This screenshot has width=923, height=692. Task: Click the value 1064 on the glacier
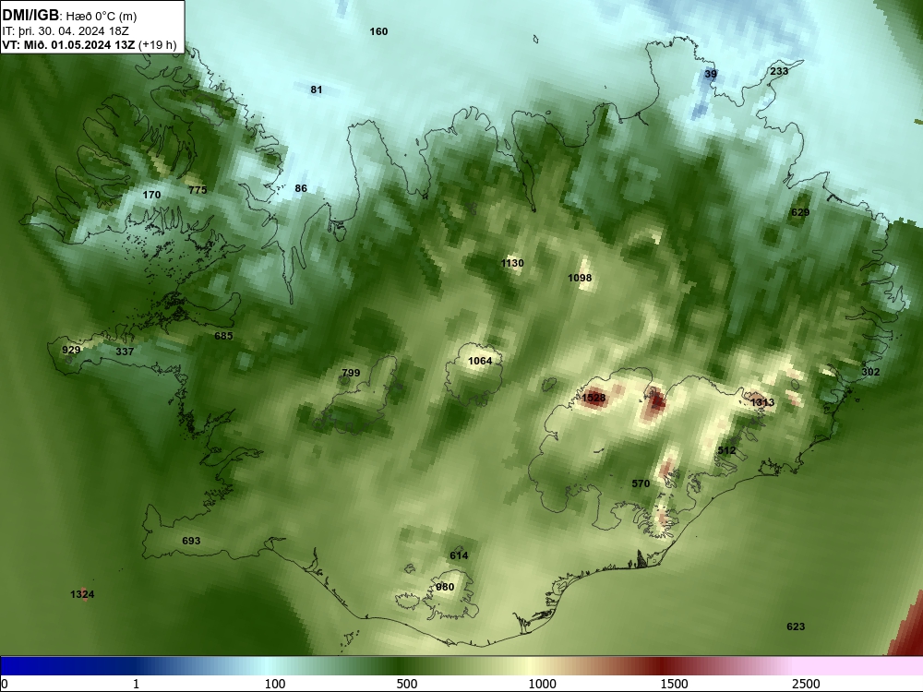pyautogui.click(x=480, y=361)
